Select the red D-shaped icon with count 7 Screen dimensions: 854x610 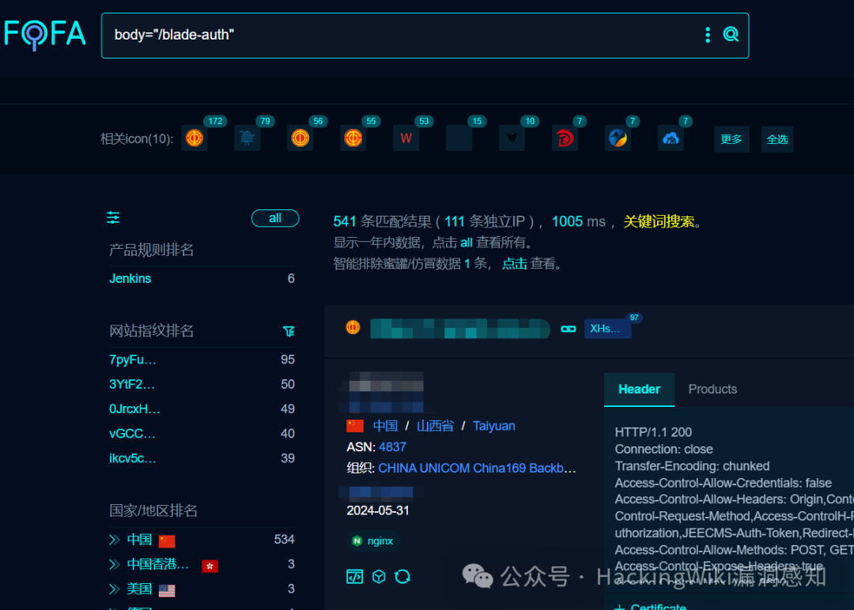point(565,138)
